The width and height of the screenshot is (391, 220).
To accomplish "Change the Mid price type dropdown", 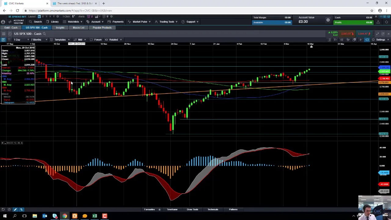I will point(80,40).
